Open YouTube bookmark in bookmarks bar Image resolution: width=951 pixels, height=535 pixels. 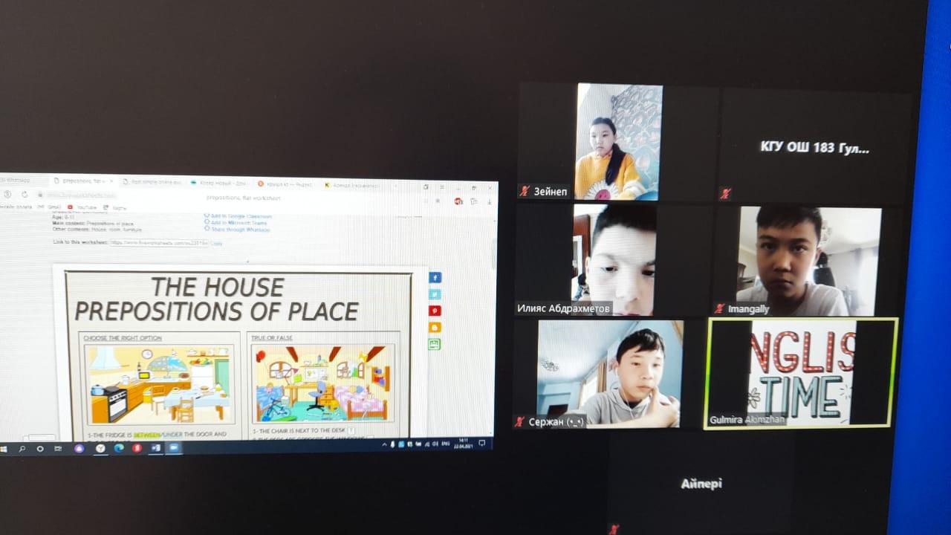click(x=82, y=207)
